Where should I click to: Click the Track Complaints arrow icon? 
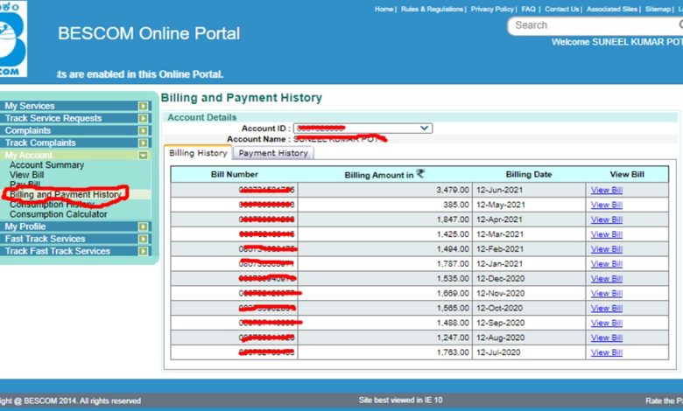[x=144, y=143]
